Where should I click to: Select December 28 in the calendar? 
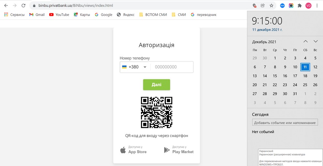click(265, 94)
